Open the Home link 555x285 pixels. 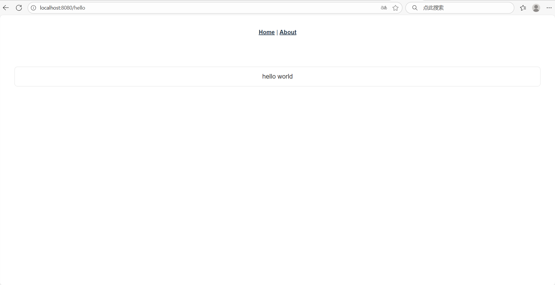[267, 32]
